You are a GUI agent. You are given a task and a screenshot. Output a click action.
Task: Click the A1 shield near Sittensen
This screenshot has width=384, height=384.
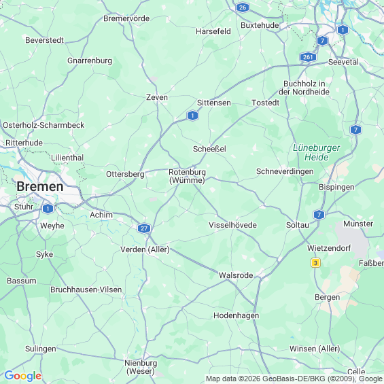(x=192, y=116)
